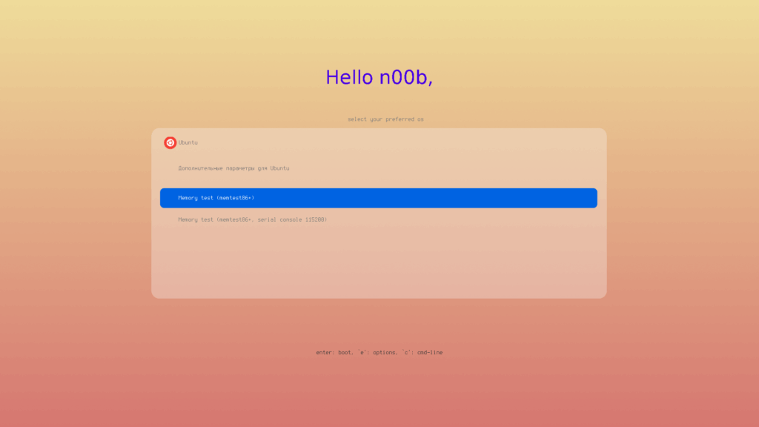Click "select your preferred os" text
Viewport: 759px width, 427px height.
(x=385, y=119)
